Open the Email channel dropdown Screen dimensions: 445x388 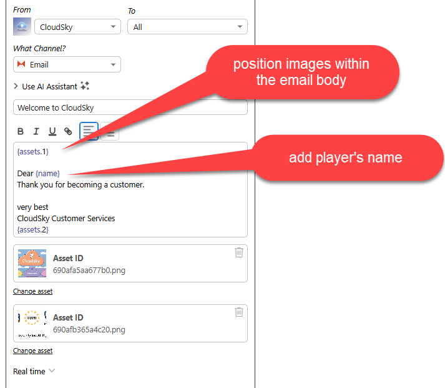click(x=67, y=64)
